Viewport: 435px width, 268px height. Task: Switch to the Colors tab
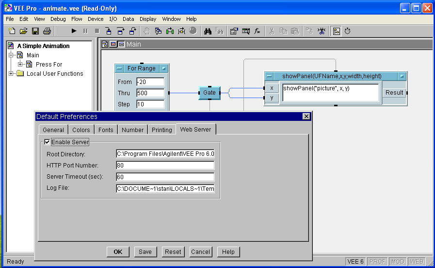(81, 130)
